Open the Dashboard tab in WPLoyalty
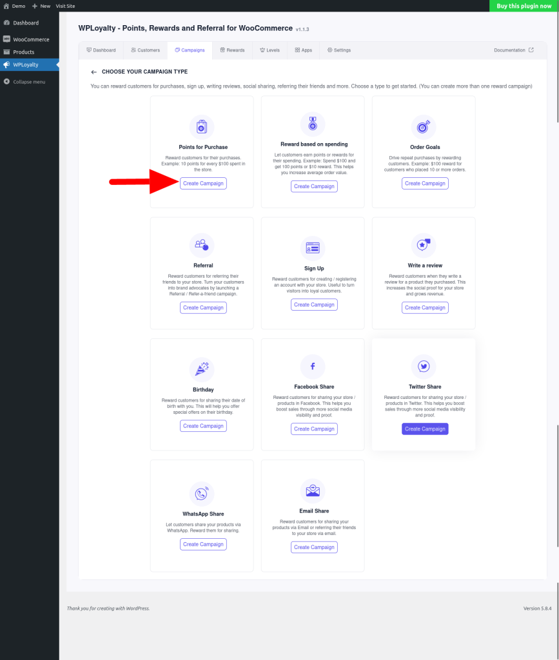This screenshot has height=660, width=559. (101, 50)
